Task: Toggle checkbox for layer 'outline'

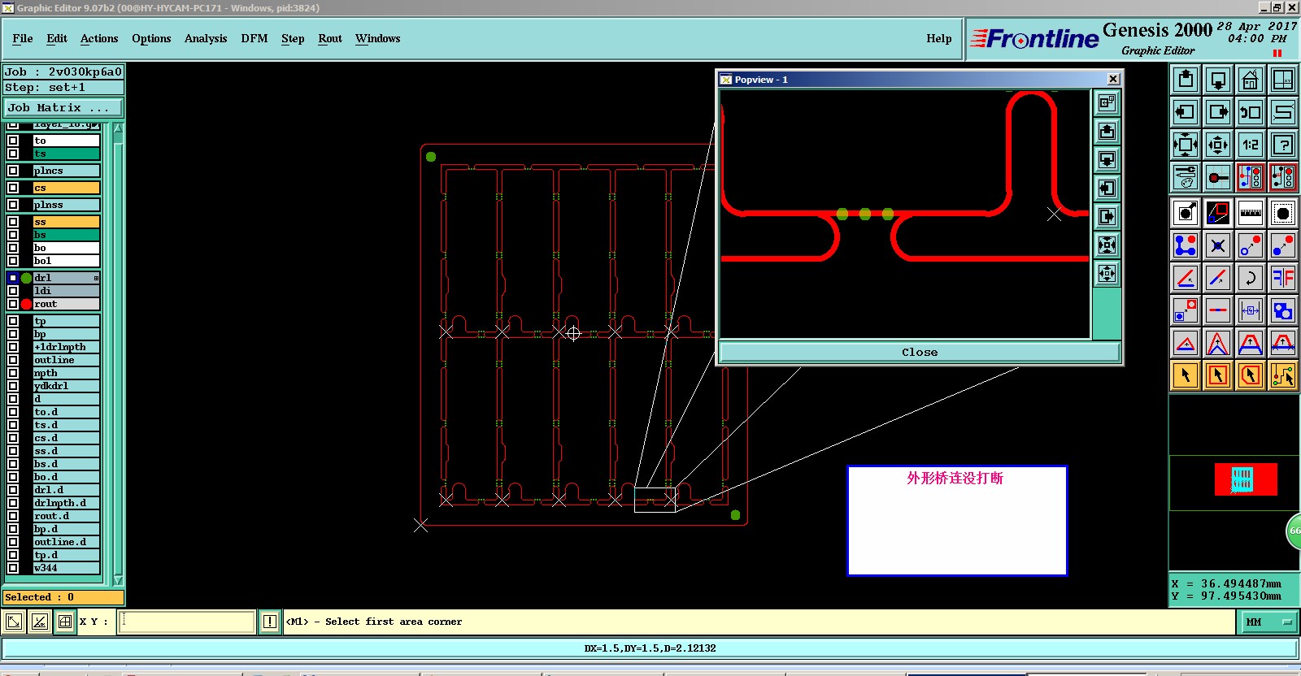Action: click(13, 360)
